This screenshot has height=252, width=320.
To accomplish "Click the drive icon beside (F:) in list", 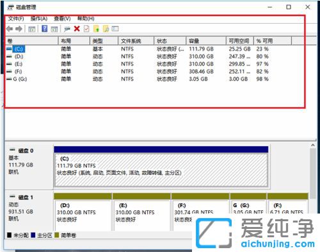I will [9, 72].
